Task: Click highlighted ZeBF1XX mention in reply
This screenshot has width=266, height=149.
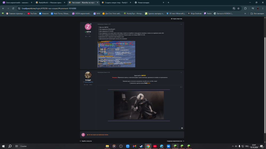Action: pyautogui.click(x=144, y=75)
